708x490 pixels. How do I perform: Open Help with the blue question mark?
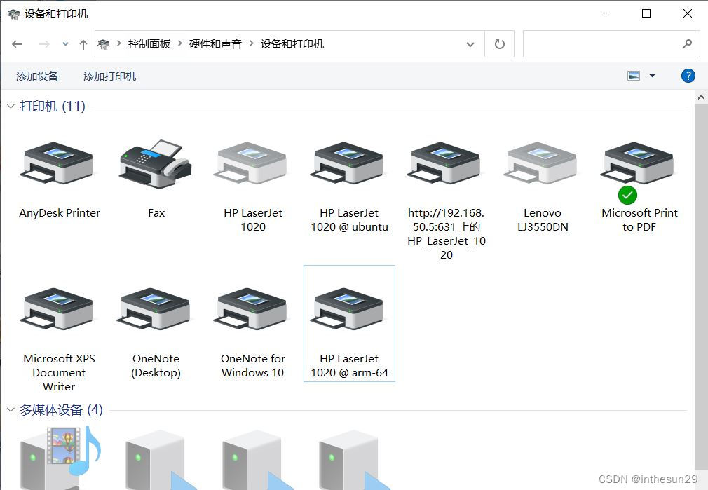tap(688, 76)
